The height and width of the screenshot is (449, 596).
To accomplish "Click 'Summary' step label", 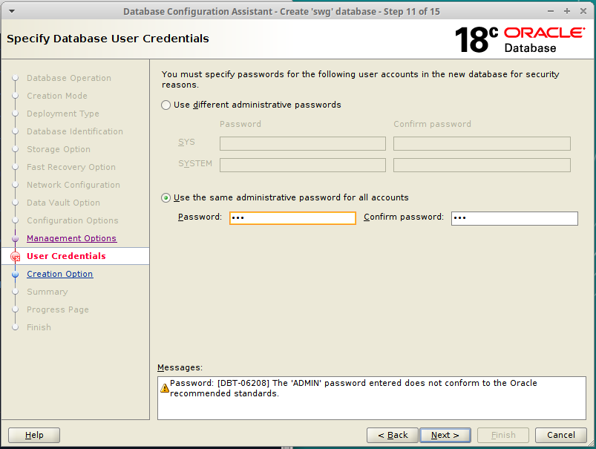I will [x=48, y=292].
